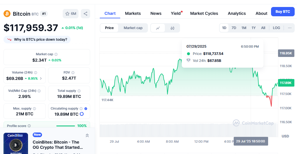297x154 pixels.
Task: Show Volume (24h) info icon
Action: tap(36, 72)
